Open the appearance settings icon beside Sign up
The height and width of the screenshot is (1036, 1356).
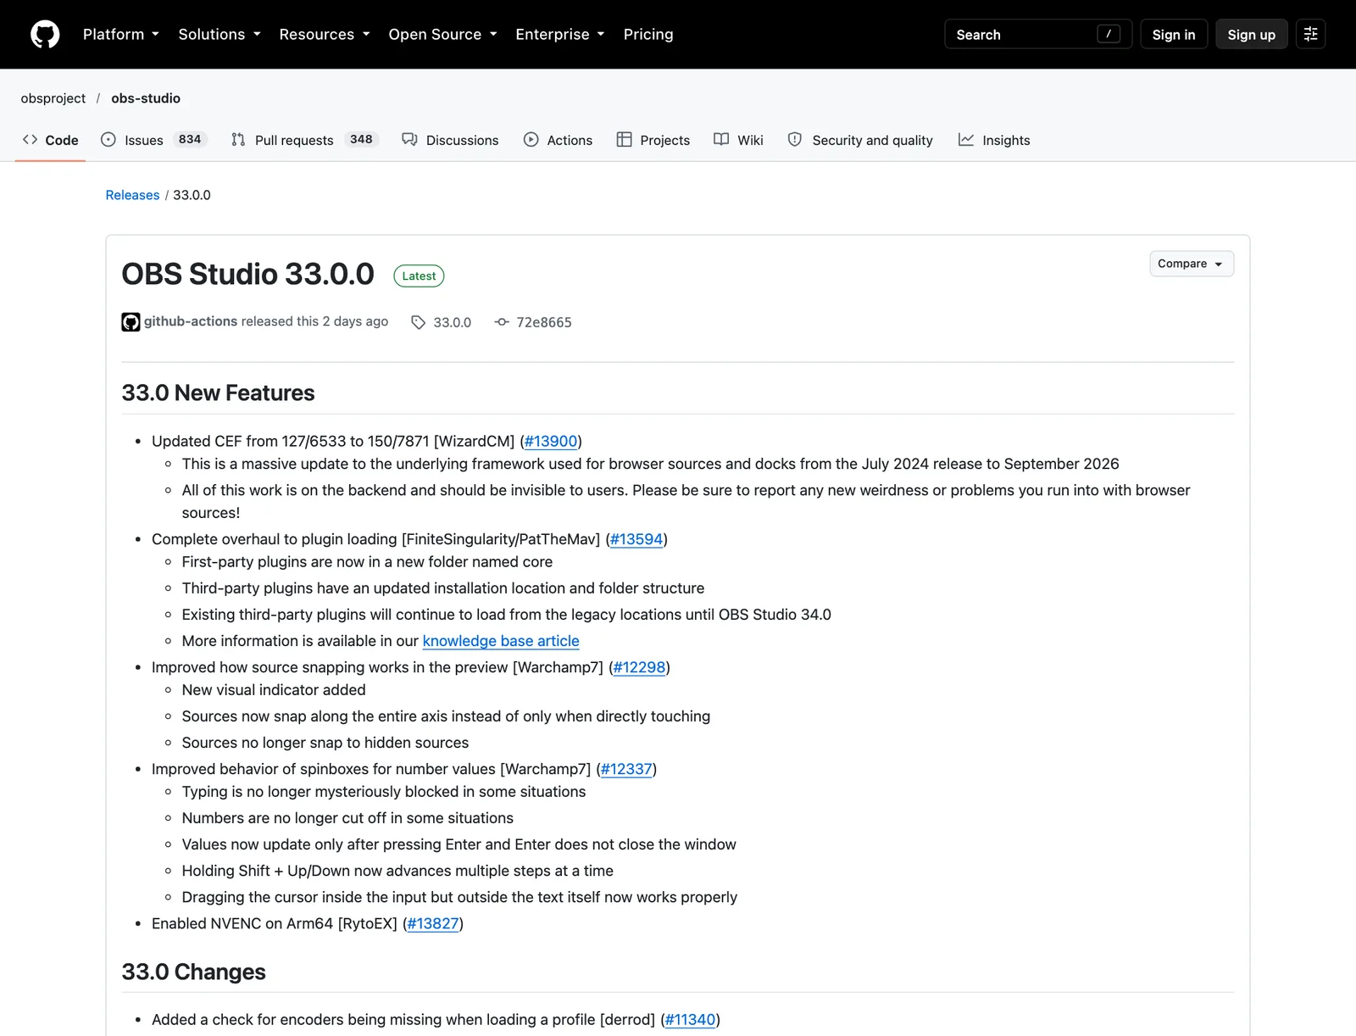tap(1310, 34)
